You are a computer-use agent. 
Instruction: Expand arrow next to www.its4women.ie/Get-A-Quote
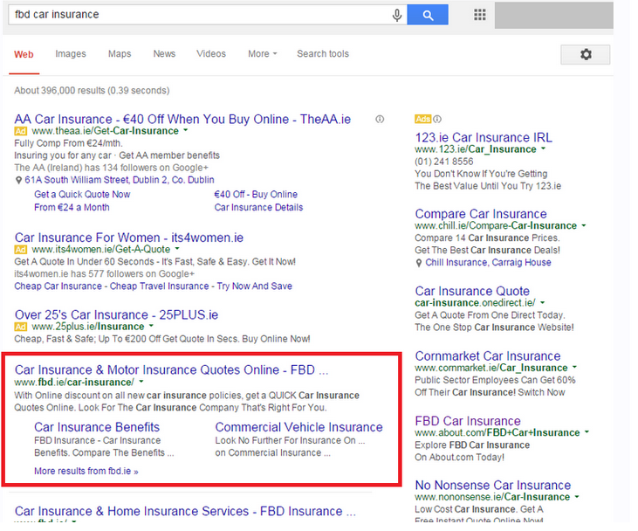(177, 249)
